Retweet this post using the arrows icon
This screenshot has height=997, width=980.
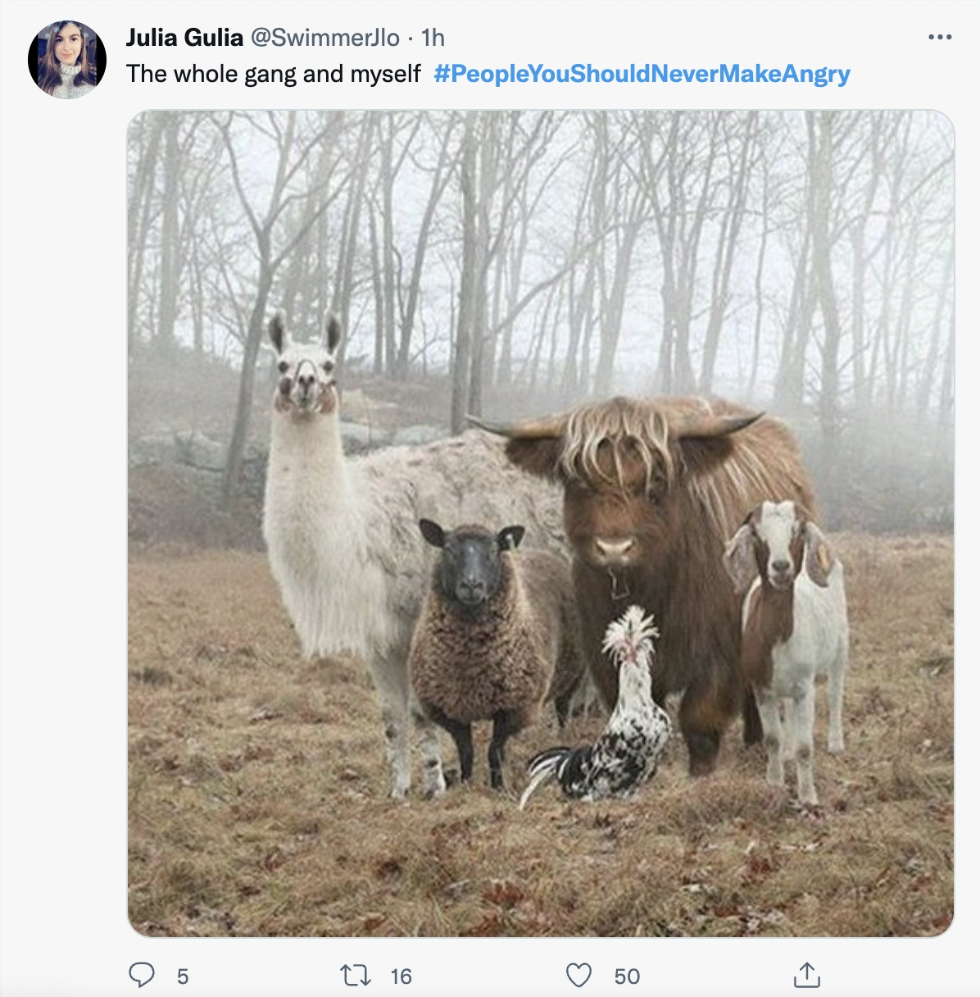click(x=355, y=975)
